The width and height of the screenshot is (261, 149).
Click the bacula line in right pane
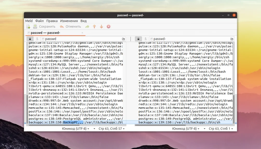(186, 115)
